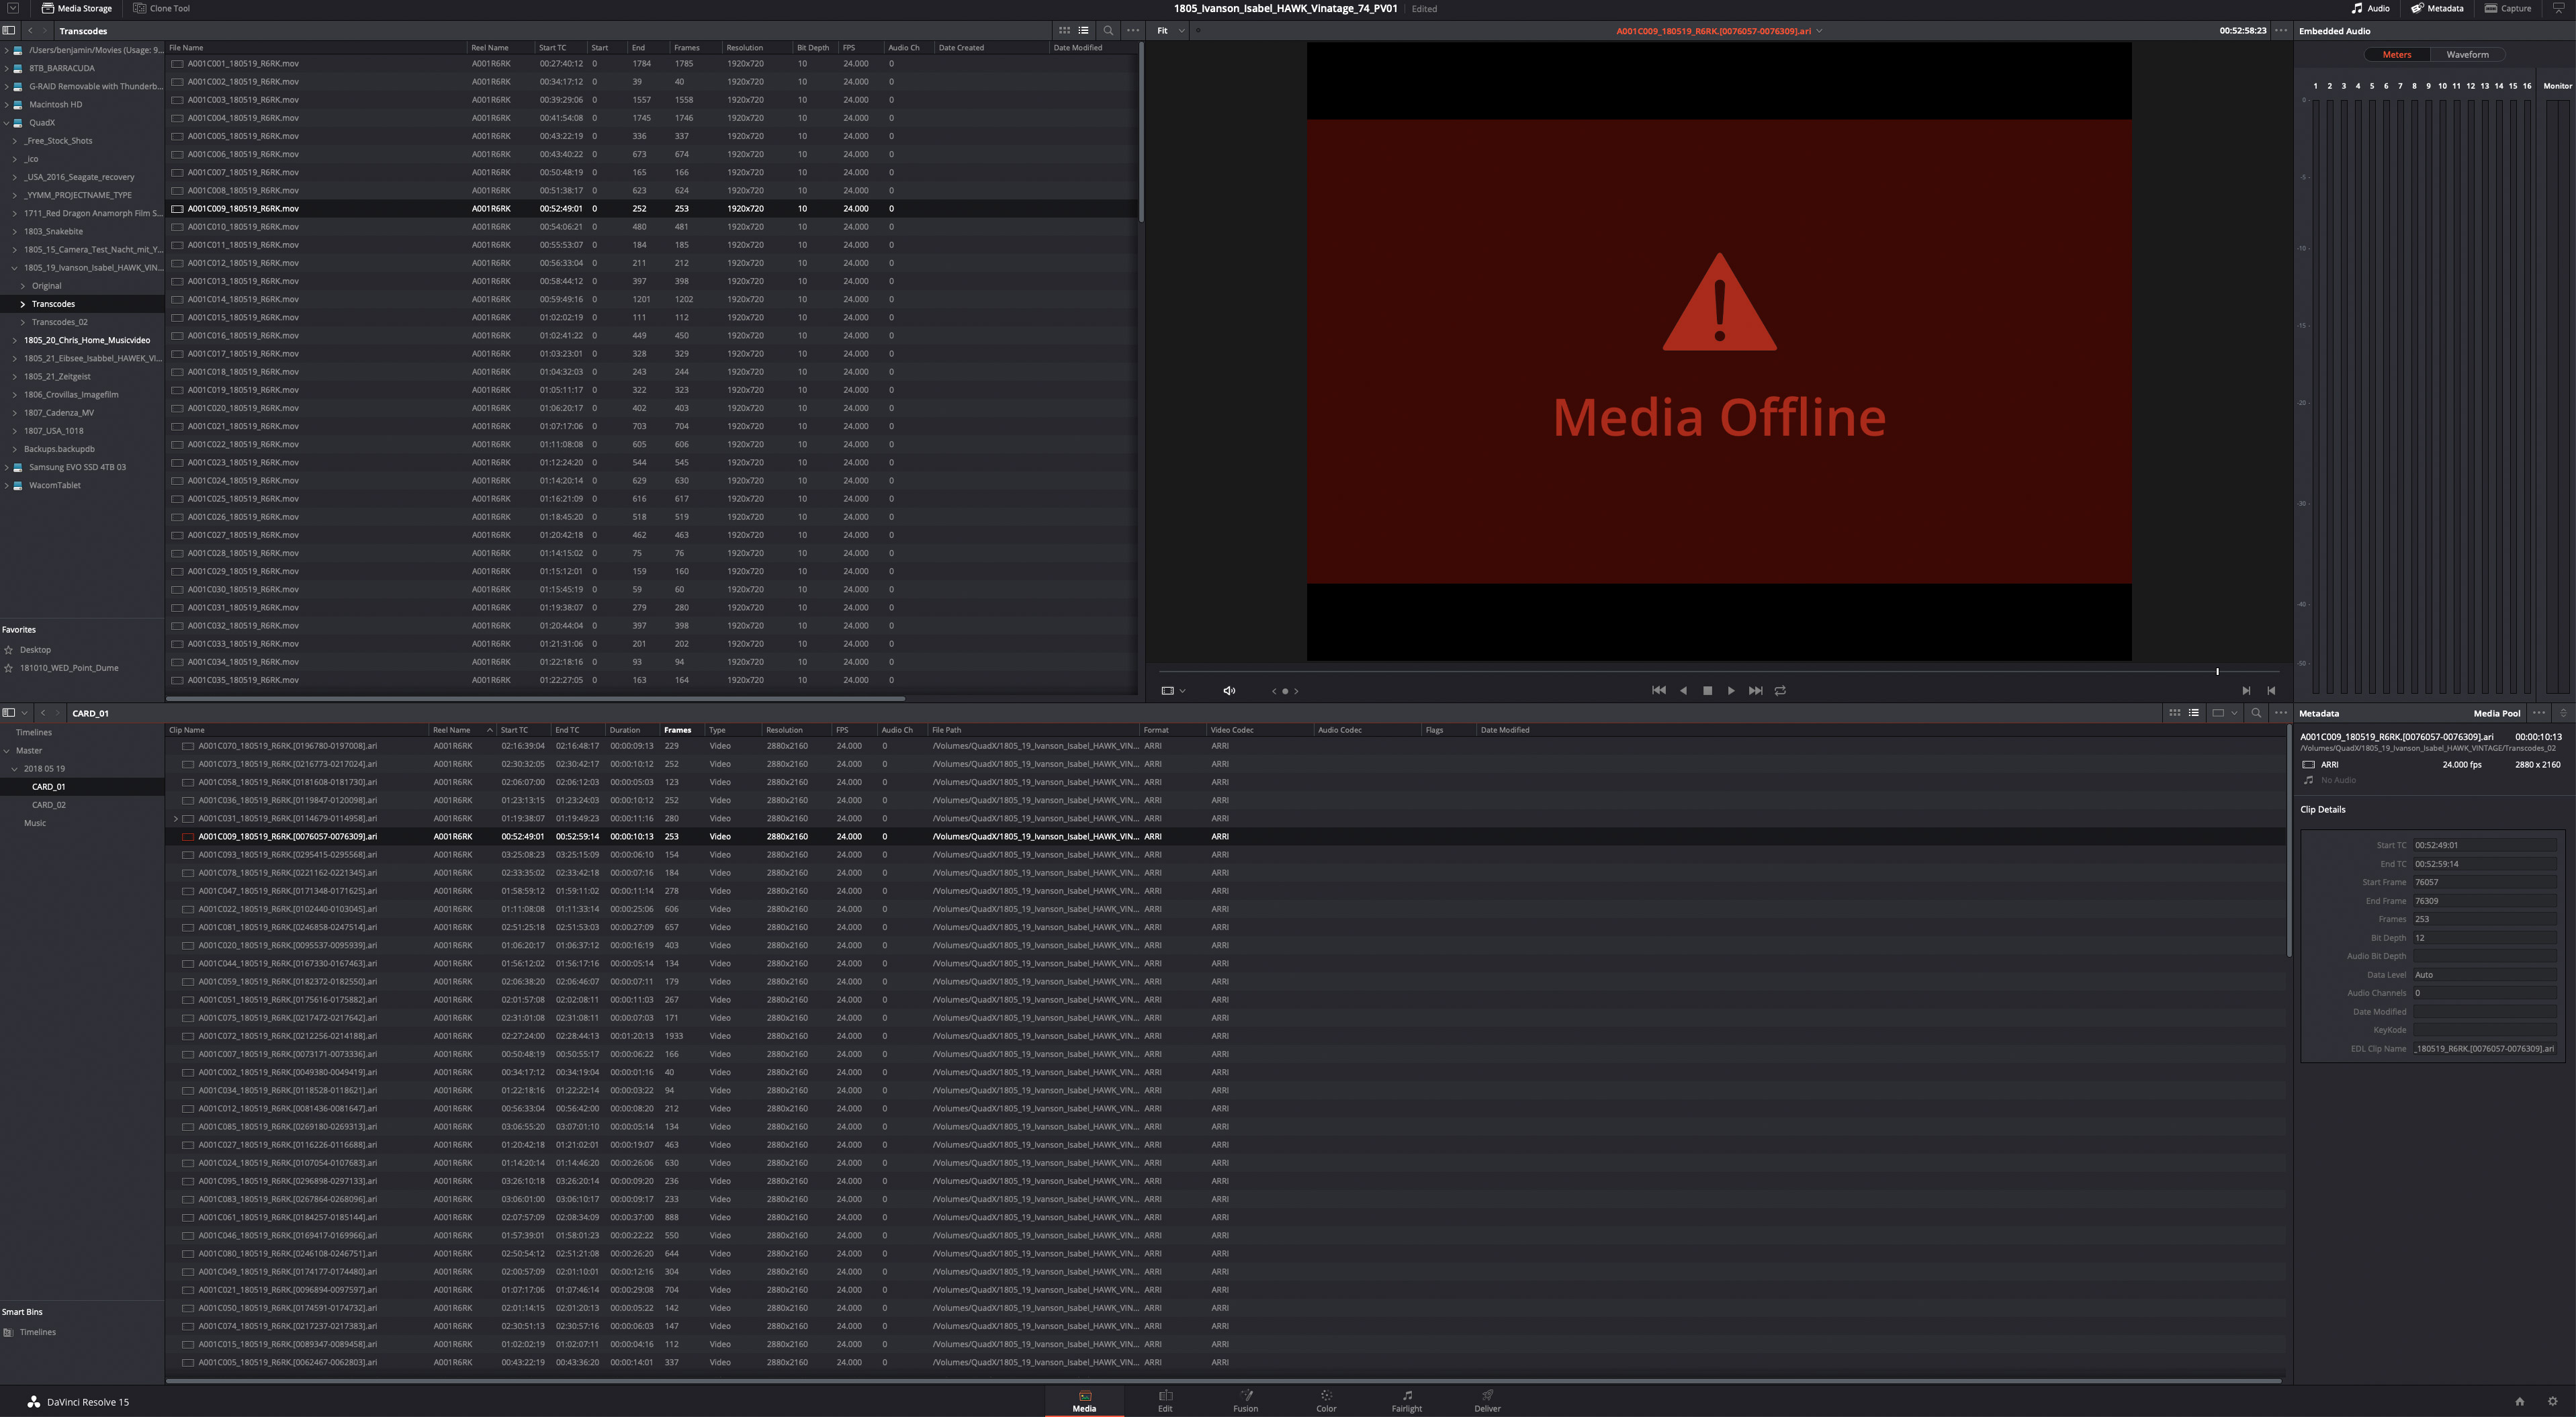Open the top-left panel layout dropdown

[13, 8]
